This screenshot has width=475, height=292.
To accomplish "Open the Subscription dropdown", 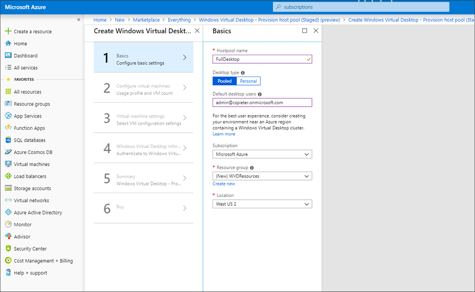I will point(262,154).
